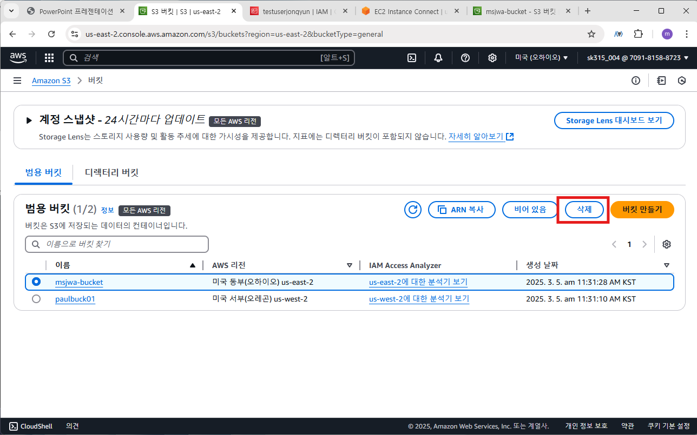Image resolution: width=697 pixels, height=435 pixels.
Task: View site information icon in address bar
Action: click(75, 34)
